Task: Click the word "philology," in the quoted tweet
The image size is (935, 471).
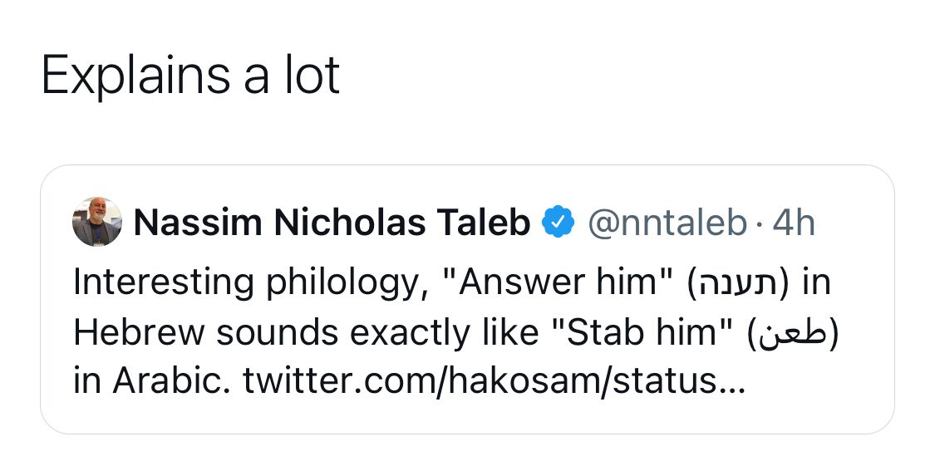Action: click(x=347, y=283)
